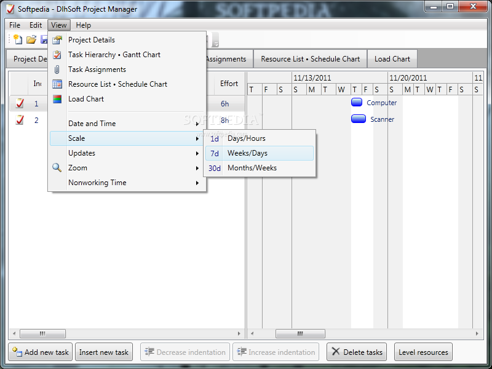The width and height of the screenshot is (492, 369).
Task: Click the Scanner label in Gantt chart
Action: pyautogui.click(x=382, y=119)
